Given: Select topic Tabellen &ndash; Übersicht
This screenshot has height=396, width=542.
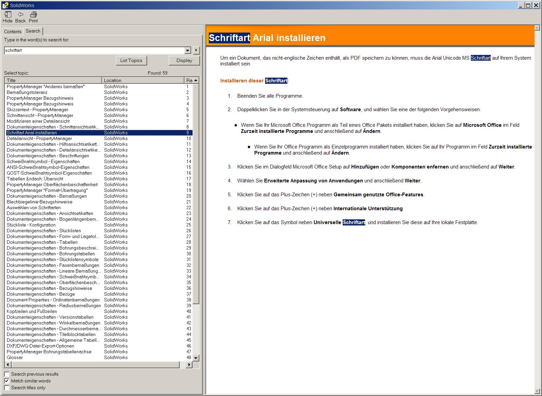Looking at the screenshot, I should point(99,179).
